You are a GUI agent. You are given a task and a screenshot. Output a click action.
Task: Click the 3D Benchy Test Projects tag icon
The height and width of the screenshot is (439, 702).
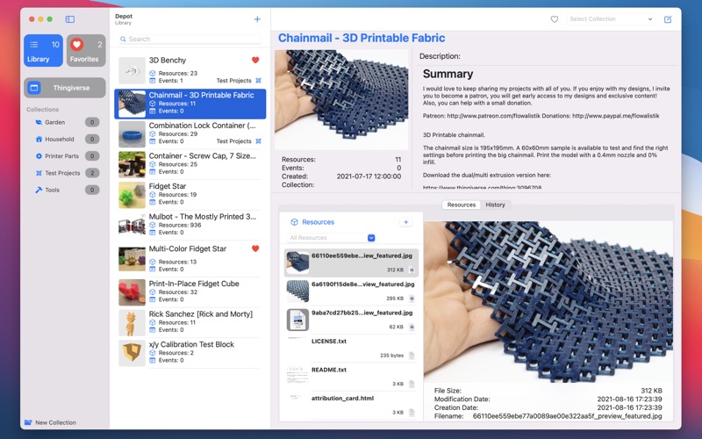click(258, 81)
